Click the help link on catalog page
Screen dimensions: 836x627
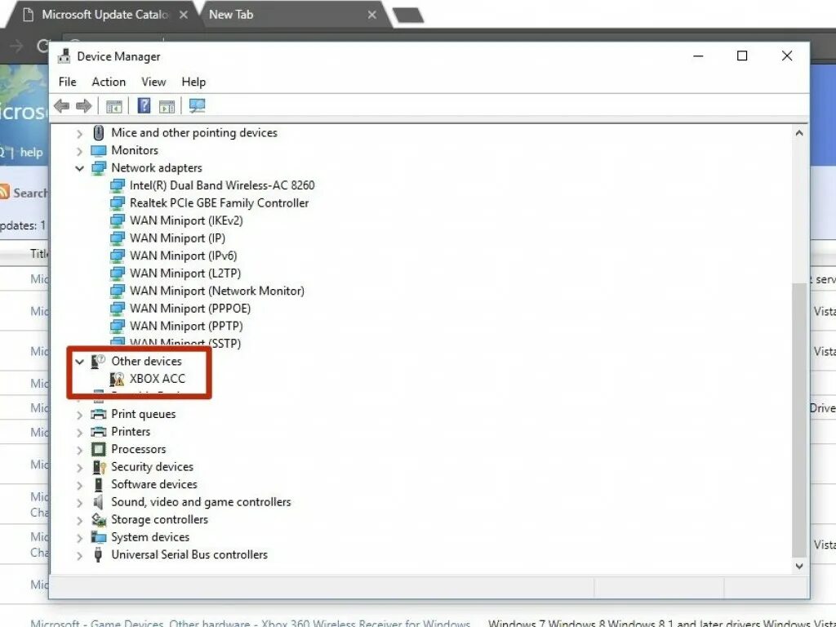(x=32, y=153)
